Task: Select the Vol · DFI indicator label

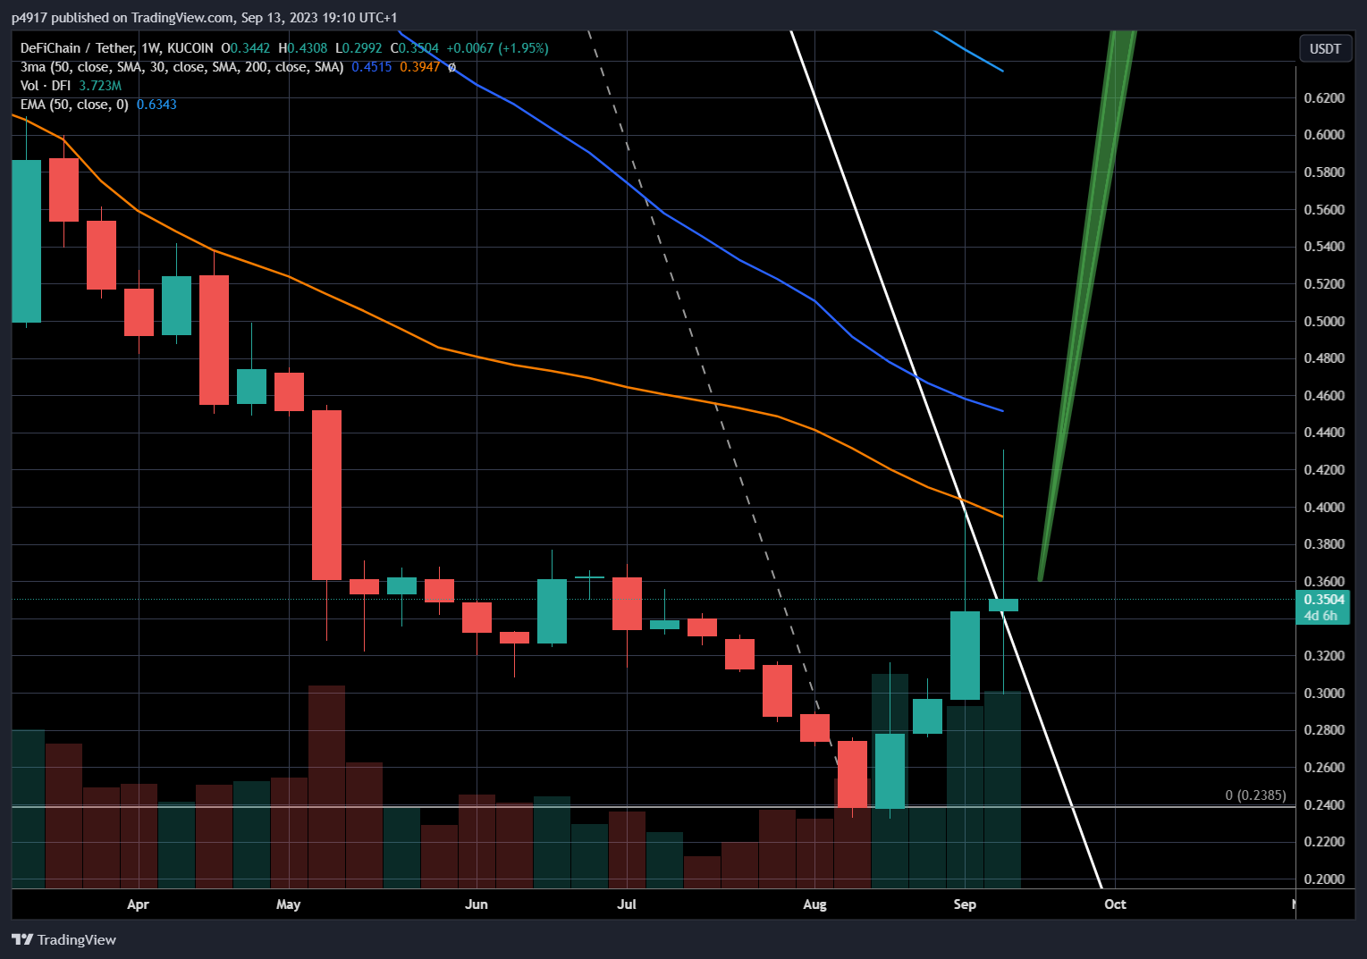Action: tap(46, 86)
